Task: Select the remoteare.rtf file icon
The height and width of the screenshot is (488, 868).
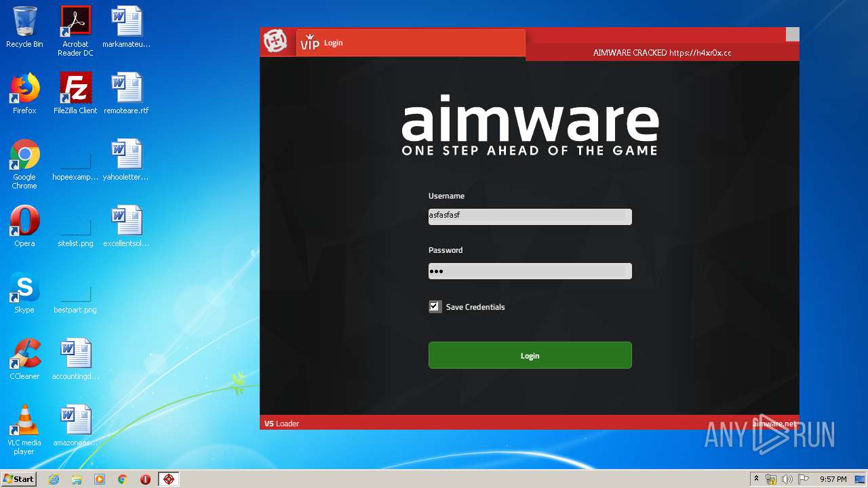Action: [127, 94]
